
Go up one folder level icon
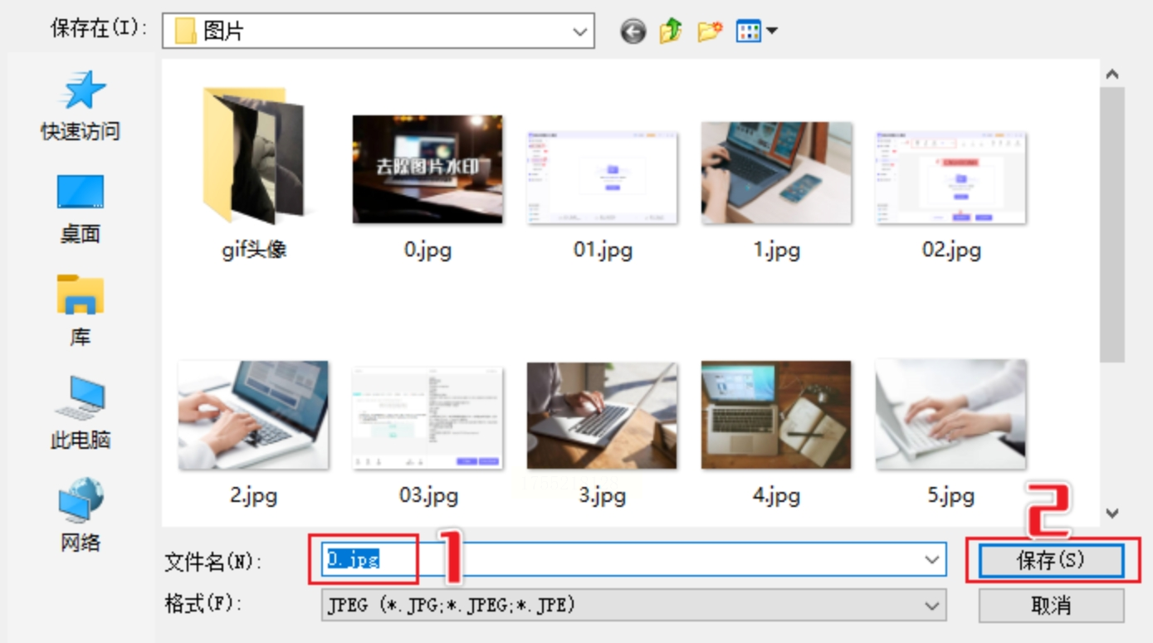(x=671, y=32)
